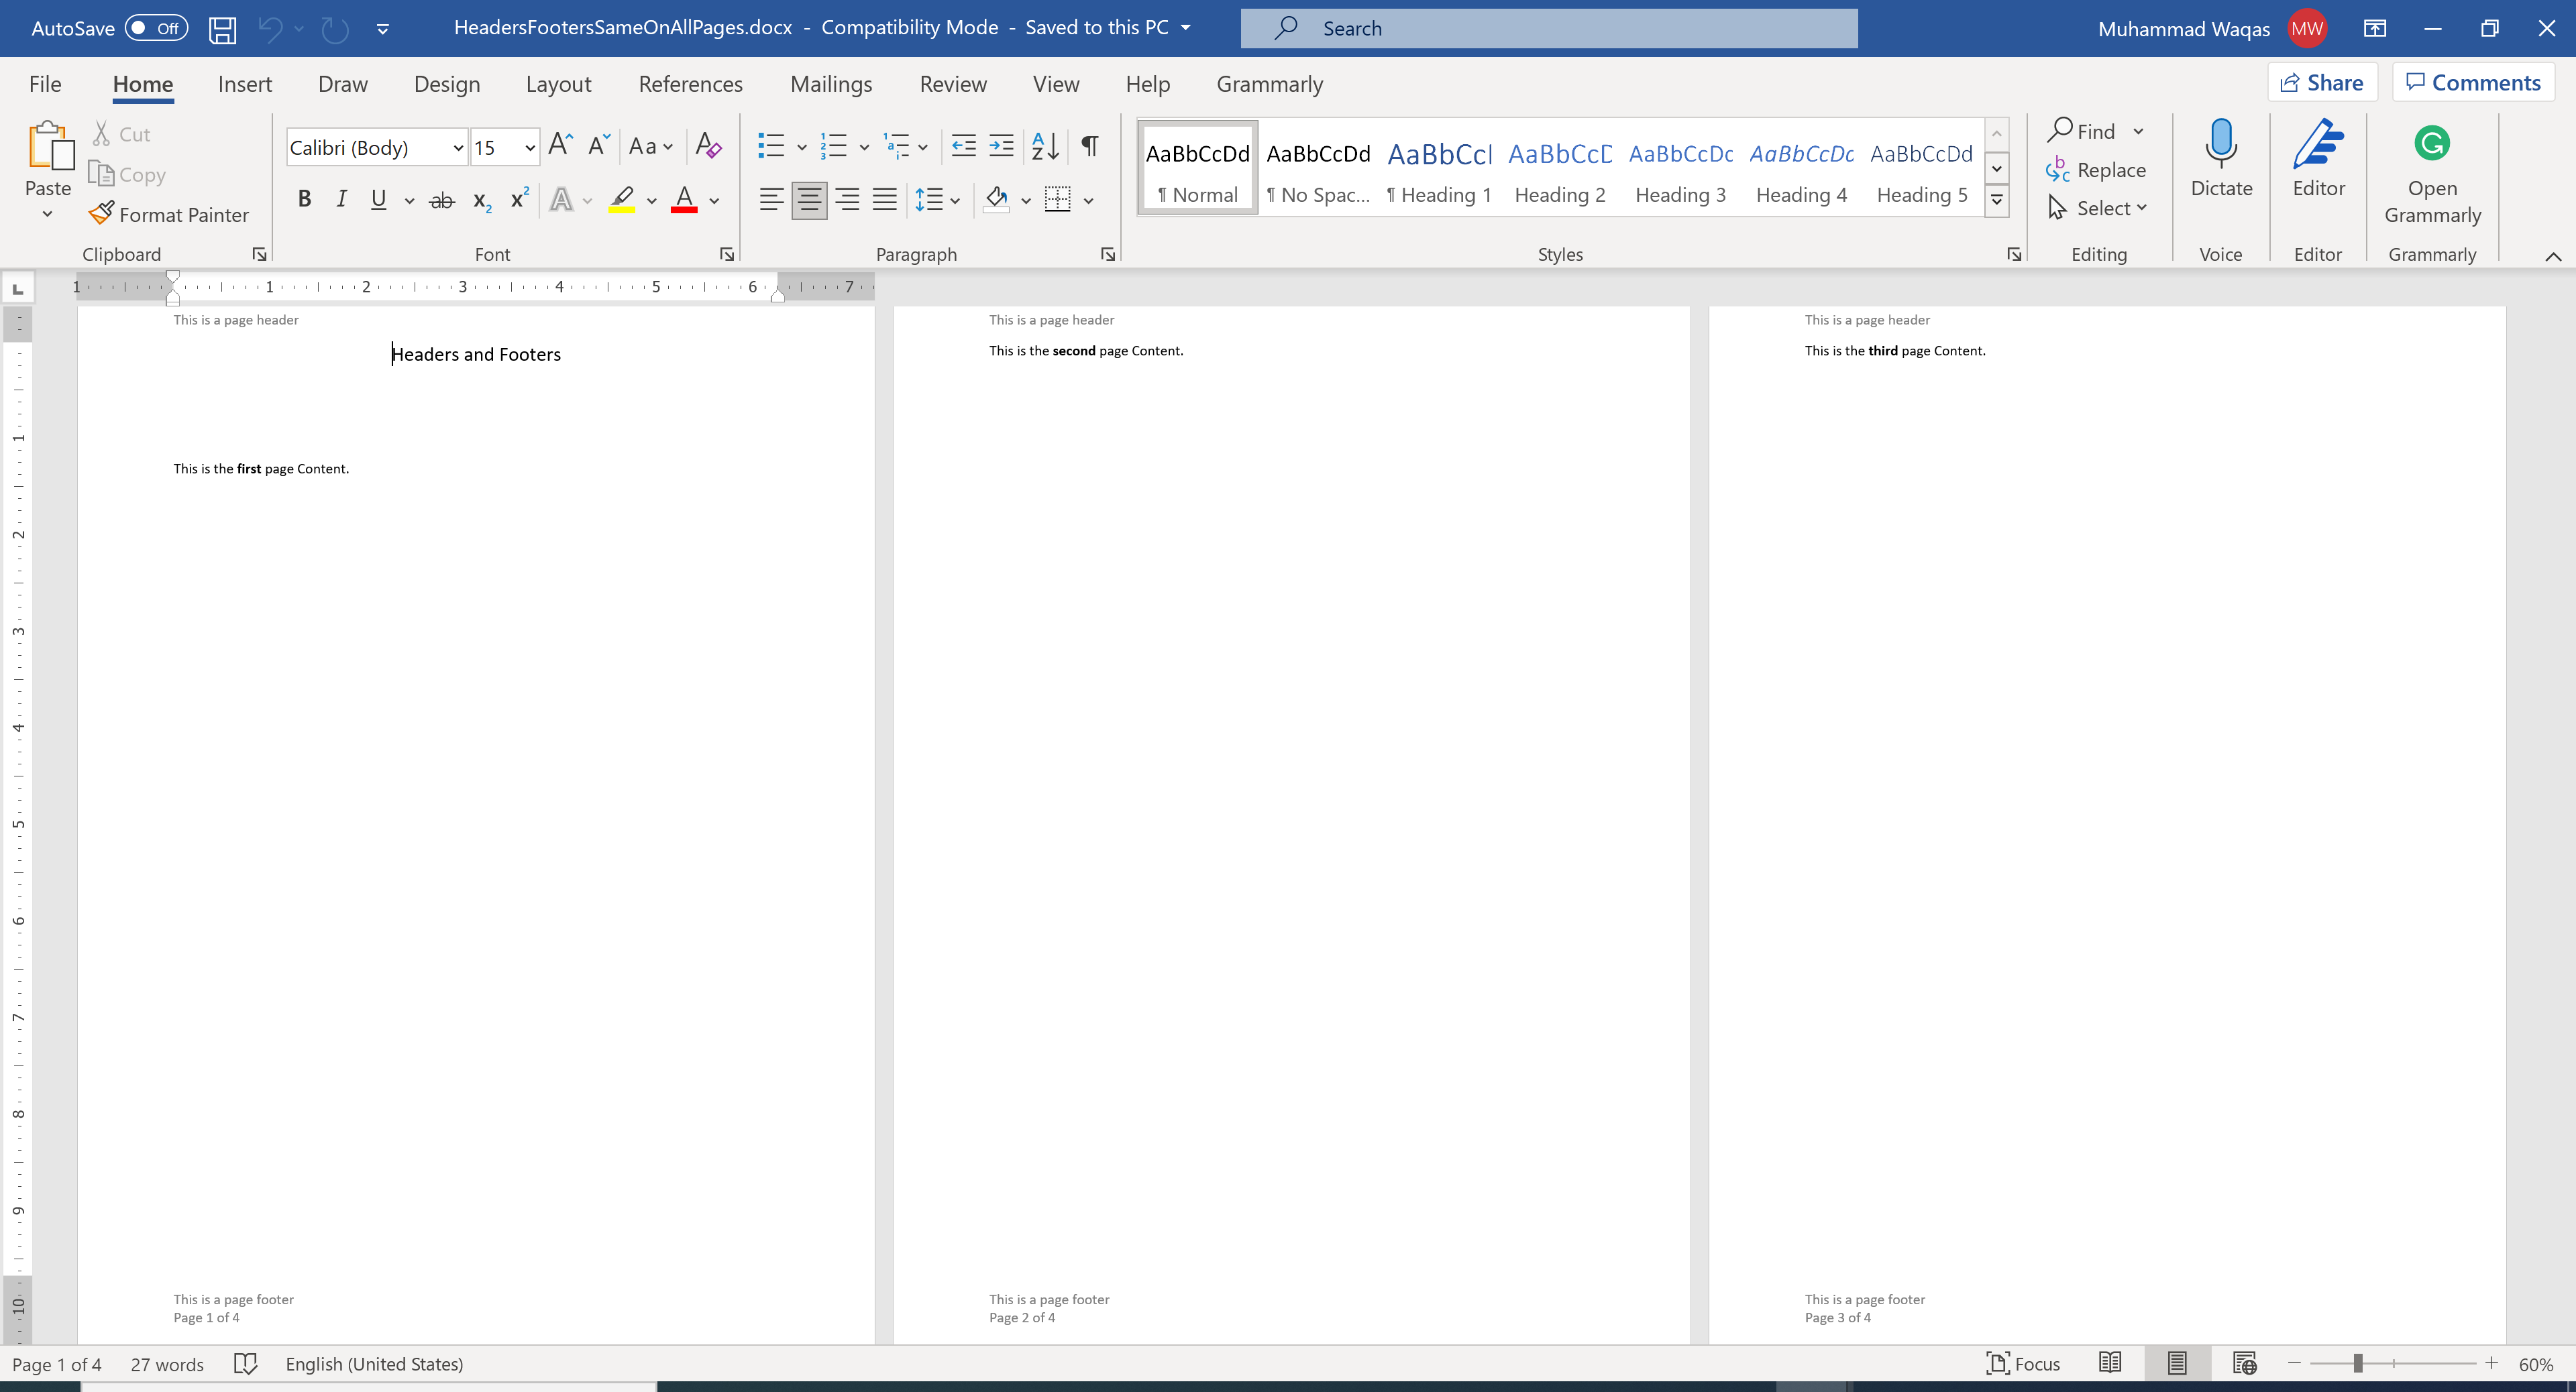Click the Share button
Viewport: 2576px width, 1392px height.
2321,83
